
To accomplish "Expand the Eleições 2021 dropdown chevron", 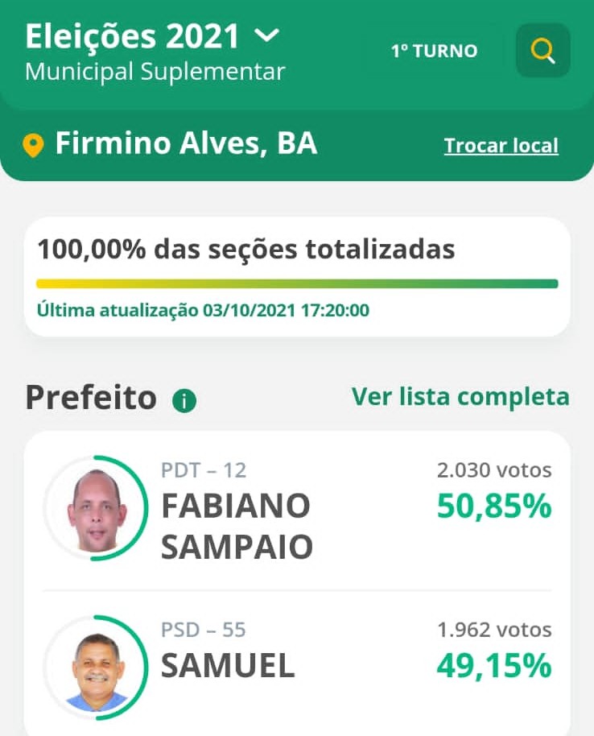I will pos(266,35).
